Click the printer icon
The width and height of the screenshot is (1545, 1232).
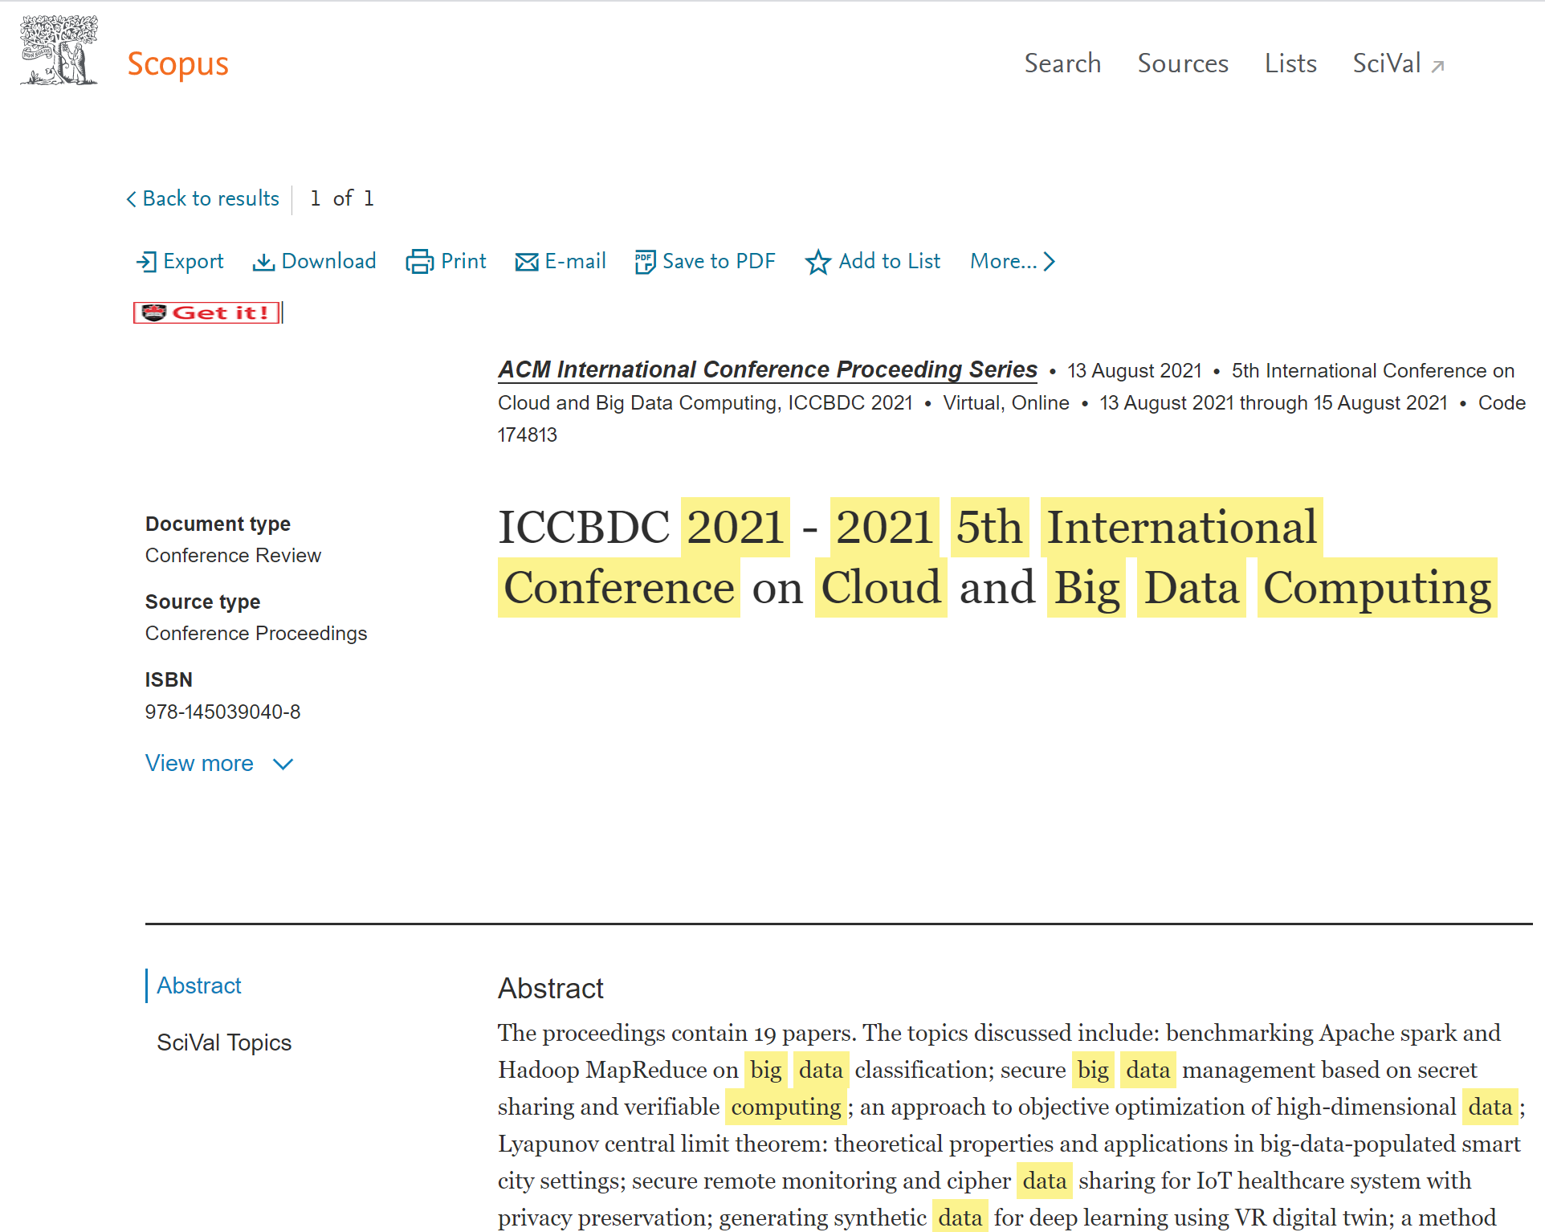pos(419,262)
